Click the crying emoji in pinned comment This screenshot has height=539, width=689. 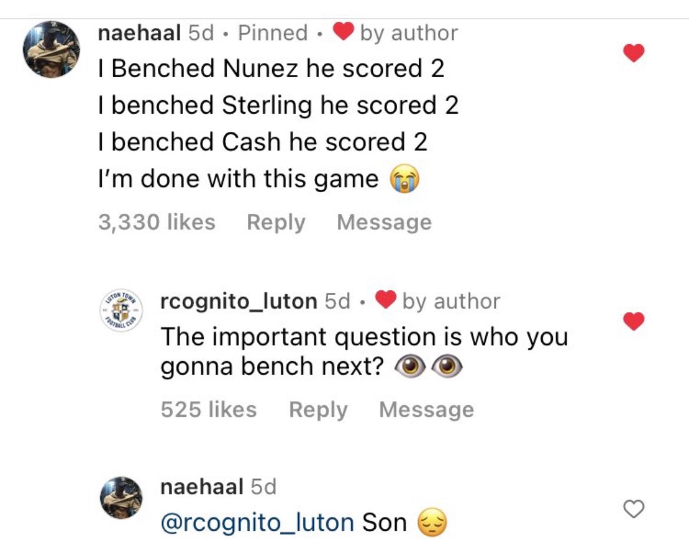point(405,178)
